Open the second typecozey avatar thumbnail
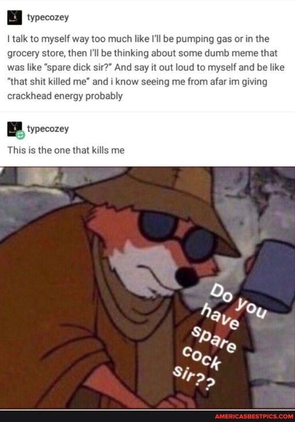Viewport: 295px width, 422px height. (x=14, y=129)
